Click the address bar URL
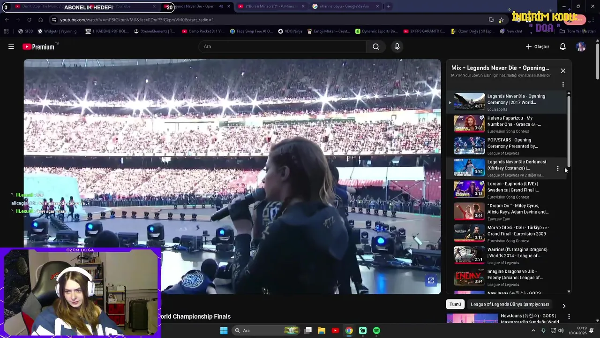Viewport: 600px width, 338px height. click(137, 20)
